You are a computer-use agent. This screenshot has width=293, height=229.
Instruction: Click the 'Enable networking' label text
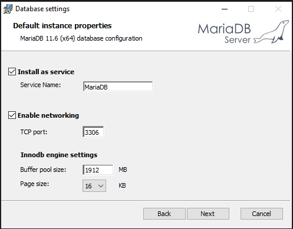[x=48, y=115]
